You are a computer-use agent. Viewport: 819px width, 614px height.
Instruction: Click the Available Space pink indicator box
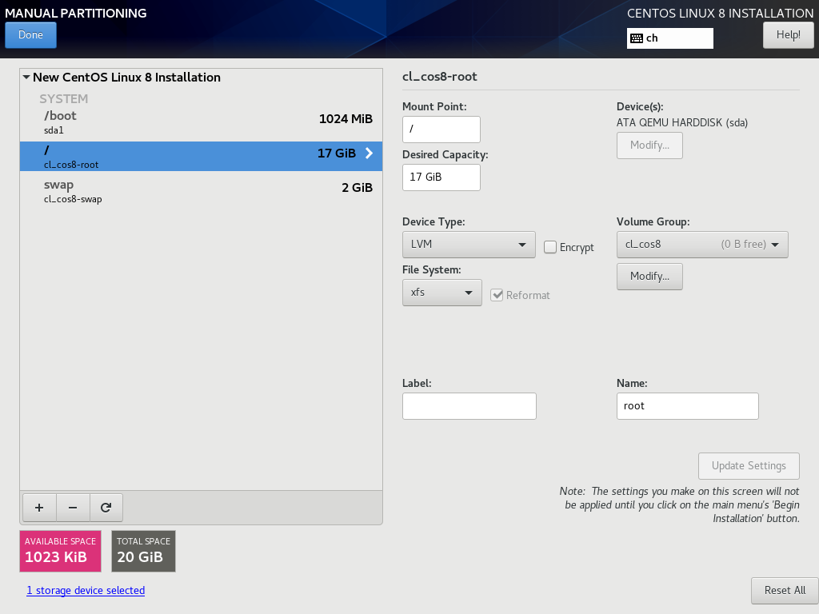(61, 551)
